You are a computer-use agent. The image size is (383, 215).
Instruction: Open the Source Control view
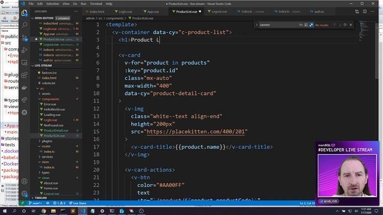coord(25,38)
